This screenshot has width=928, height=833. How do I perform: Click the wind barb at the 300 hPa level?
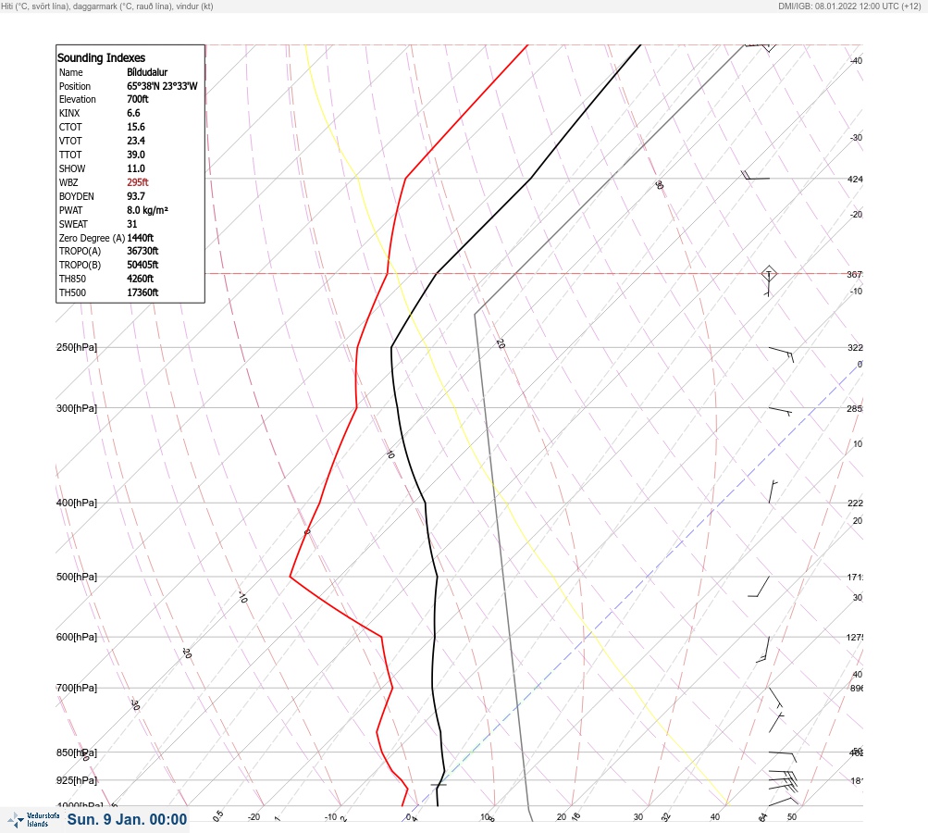[x=780, y=411]
